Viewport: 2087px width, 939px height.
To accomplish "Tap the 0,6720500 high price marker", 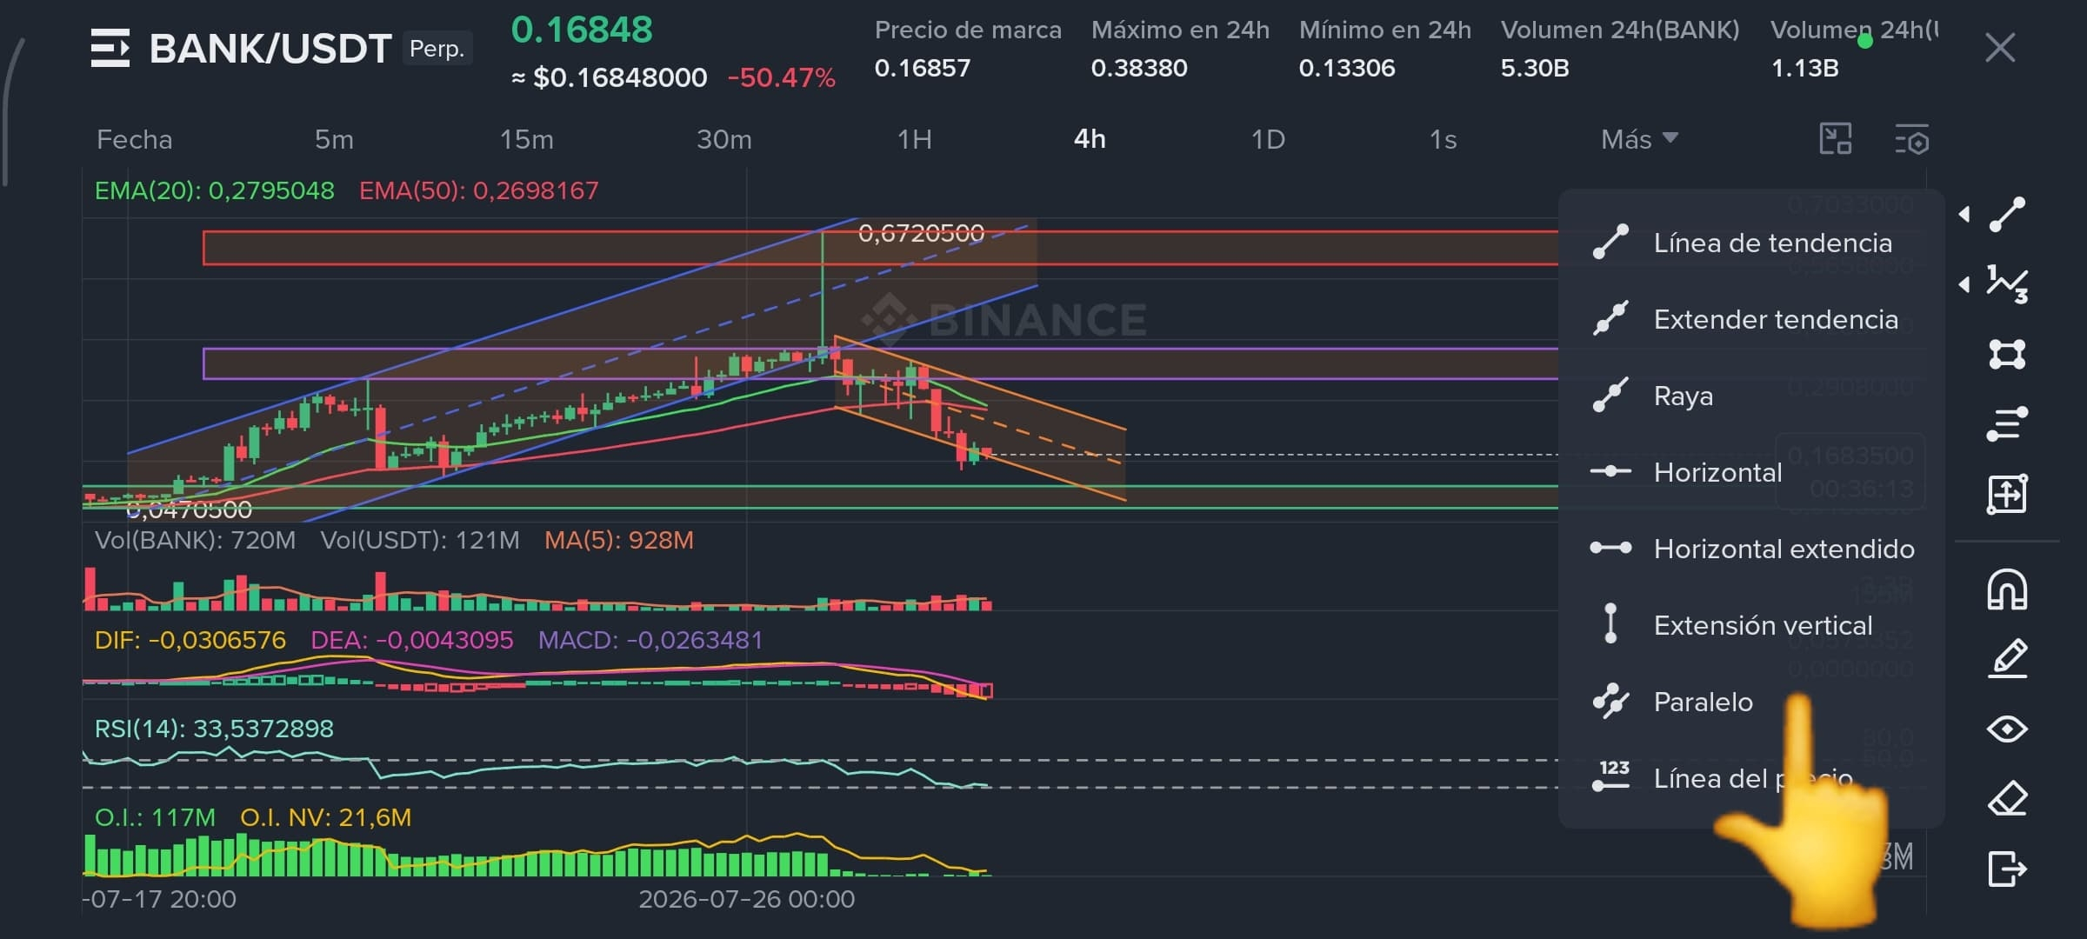I will (921, 233).
